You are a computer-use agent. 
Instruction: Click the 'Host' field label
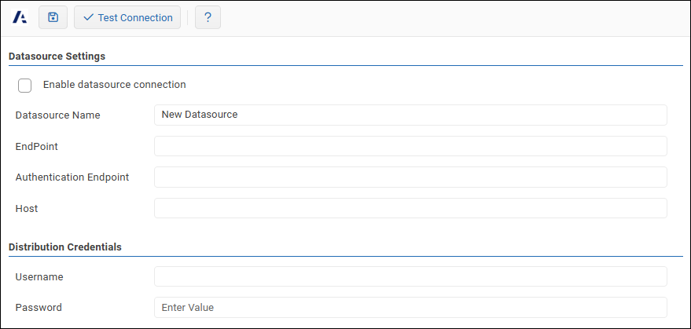click(x=27, y=209)
